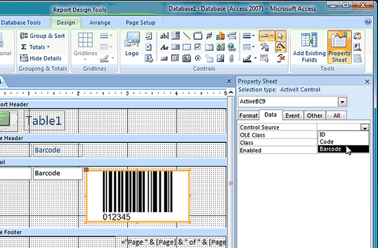Screen dimensions: 378x248
Task: Insert a Logo image control
Action: [132, 45]
